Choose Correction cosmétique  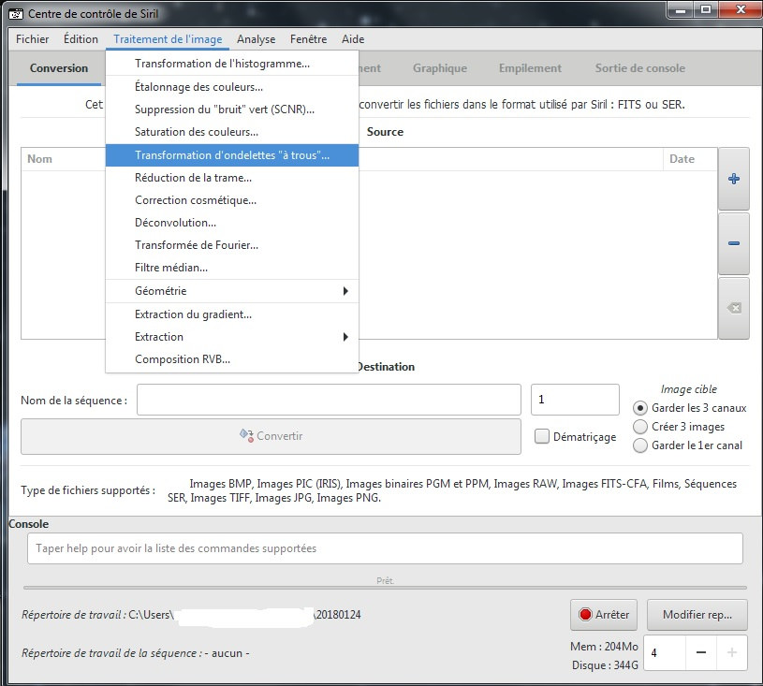tap(232, 200)
